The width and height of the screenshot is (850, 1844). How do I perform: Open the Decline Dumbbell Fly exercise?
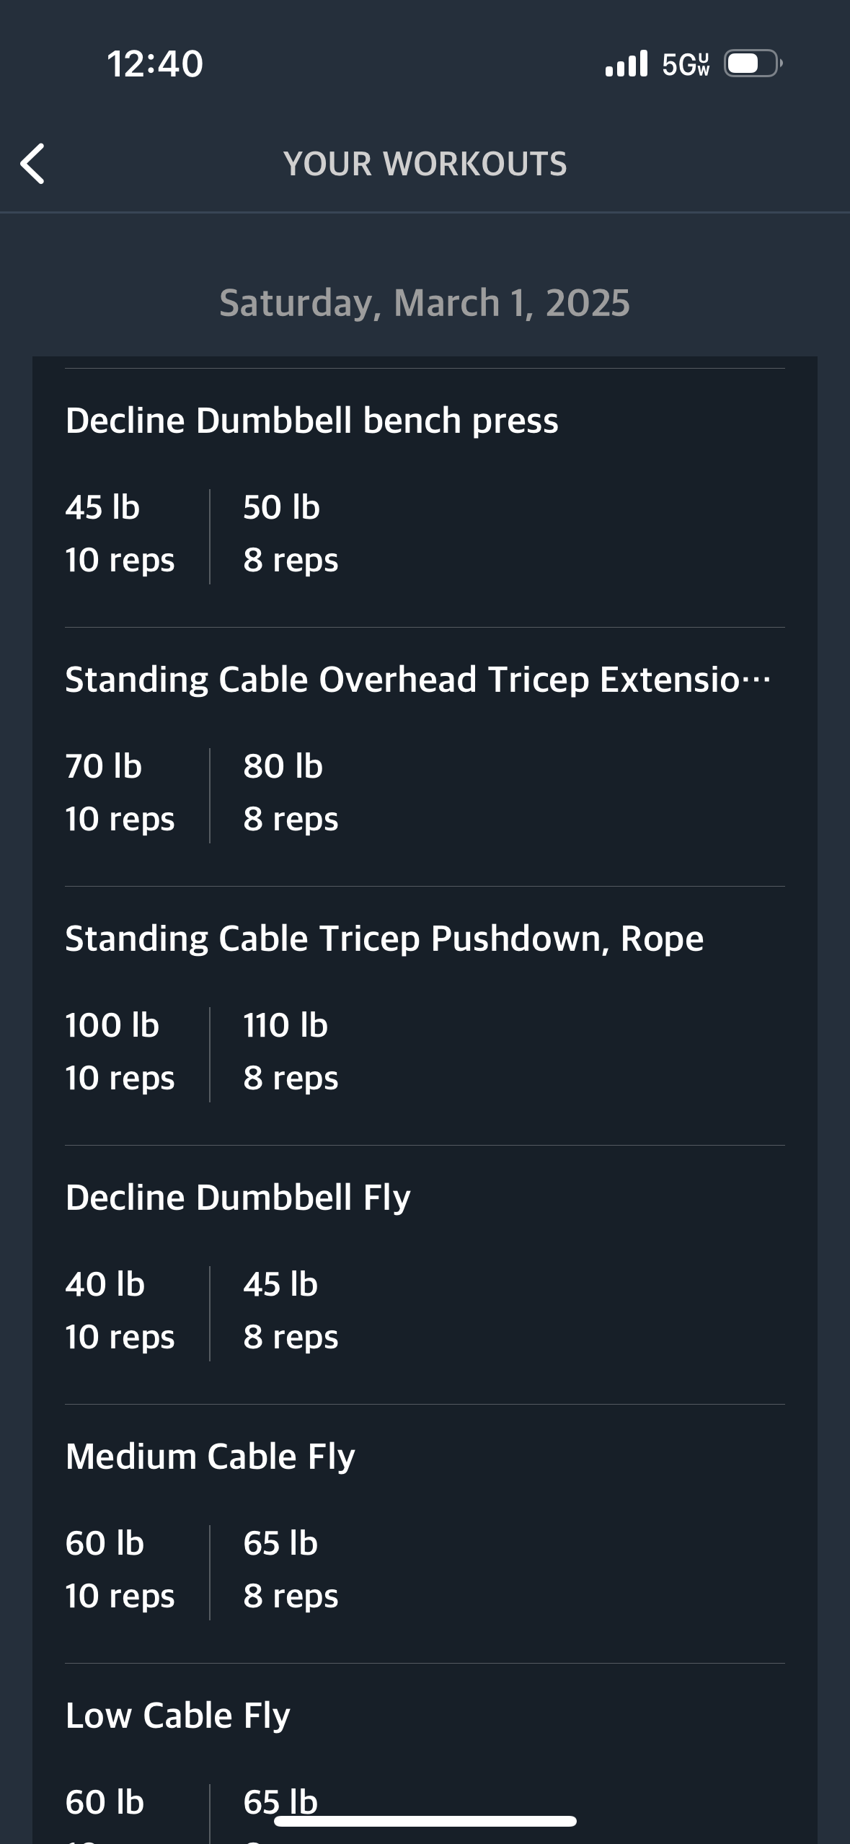coord(238,1198)
